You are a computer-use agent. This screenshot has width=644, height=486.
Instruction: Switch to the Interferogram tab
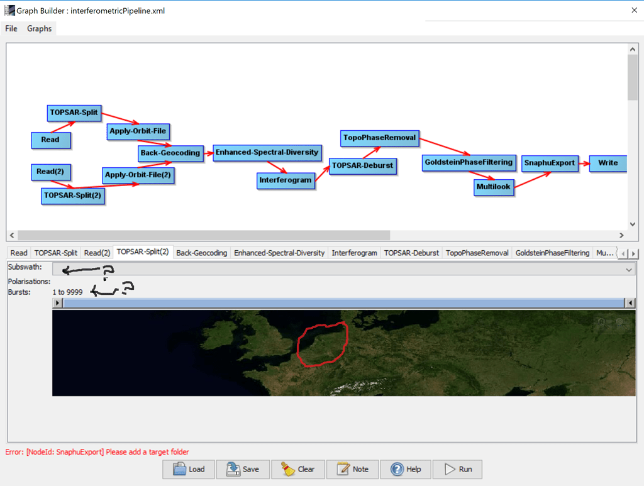tap(354, 252)
